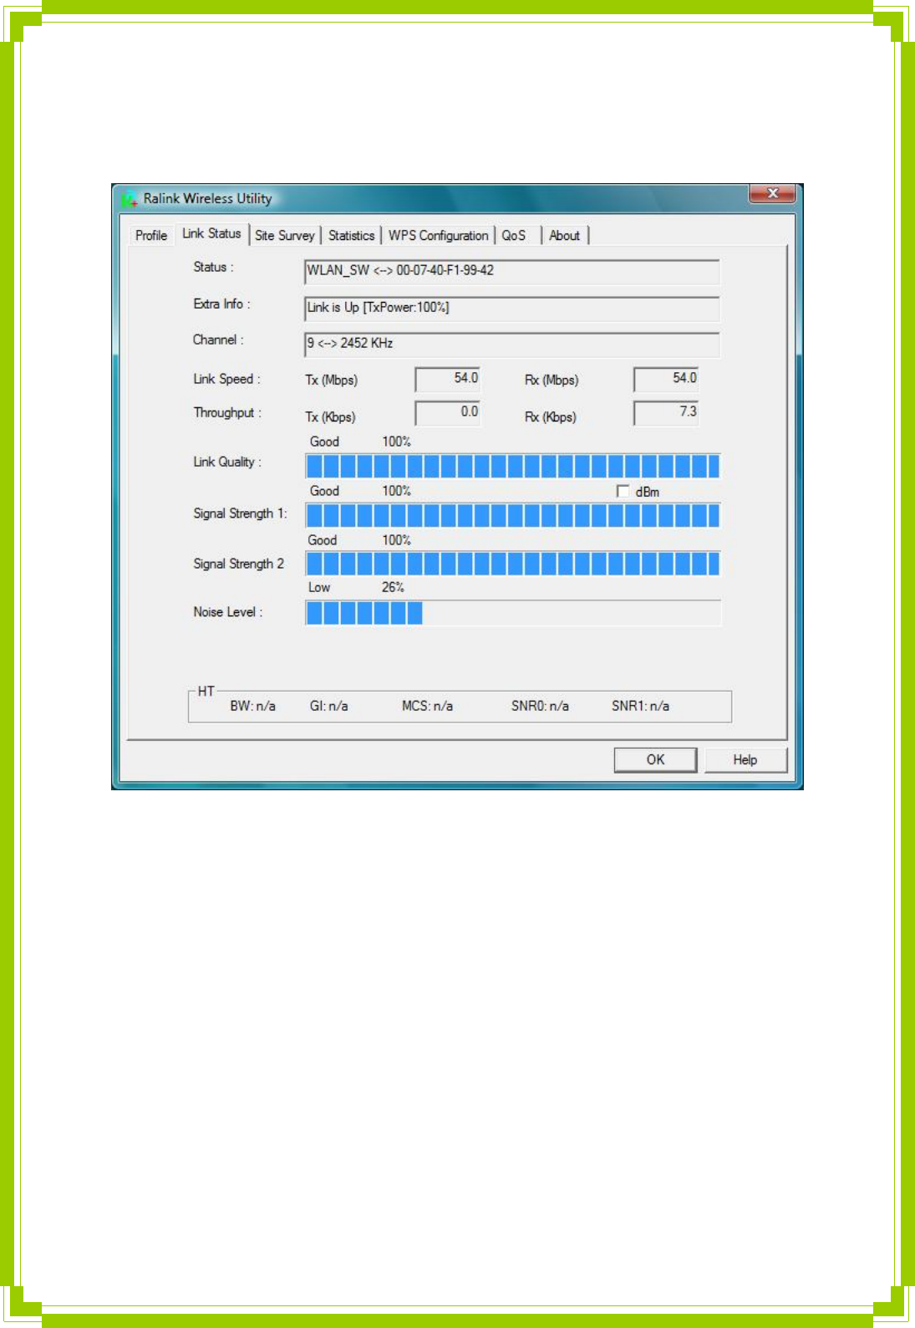
Task: Click the Rx (Kbps) throughput value 7.3
Action: 666,412
